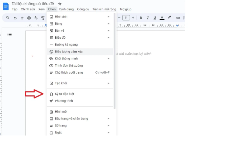Click the search magnifier in toolbar
229x141 pixels.
click(8, 18)
